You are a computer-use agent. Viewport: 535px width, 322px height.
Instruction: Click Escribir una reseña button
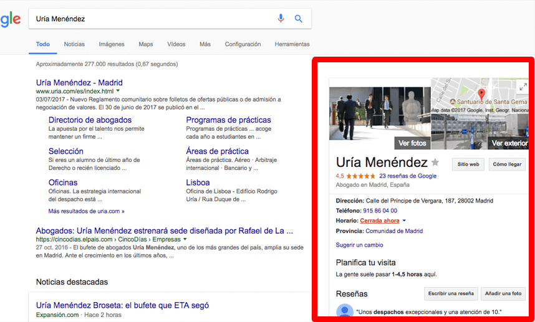(x=451, y=293)
